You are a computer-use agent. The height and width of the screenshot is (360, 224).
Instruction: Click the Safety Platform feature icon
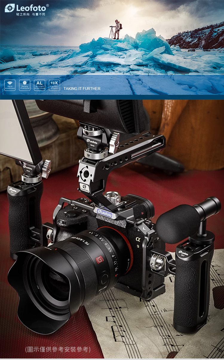pyautogui.click(x=25, y=85)
